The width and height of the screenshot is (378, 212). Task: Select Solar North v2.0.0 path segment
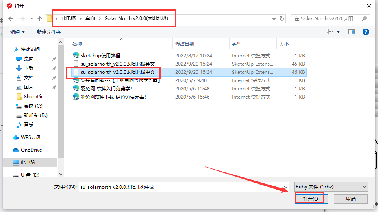click(x=136, y=18)
